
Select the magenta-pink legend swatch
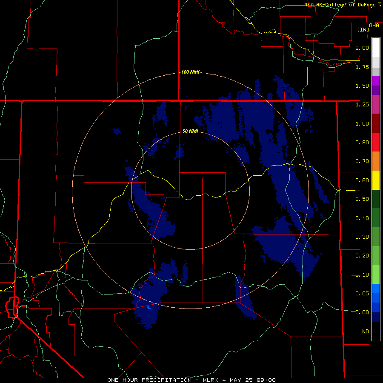[376, 104]
